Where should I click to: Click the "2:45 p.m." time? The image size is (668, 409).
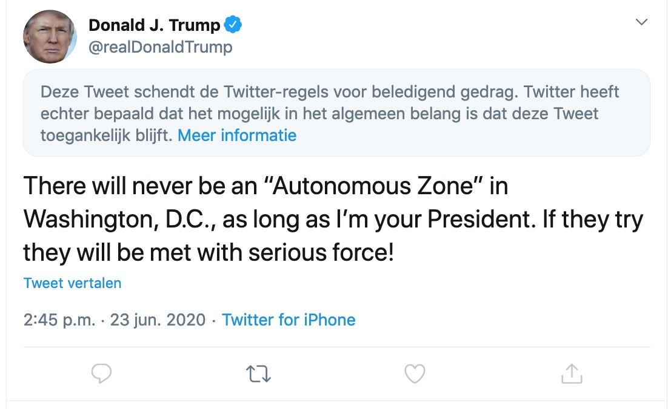pos(59,319)
